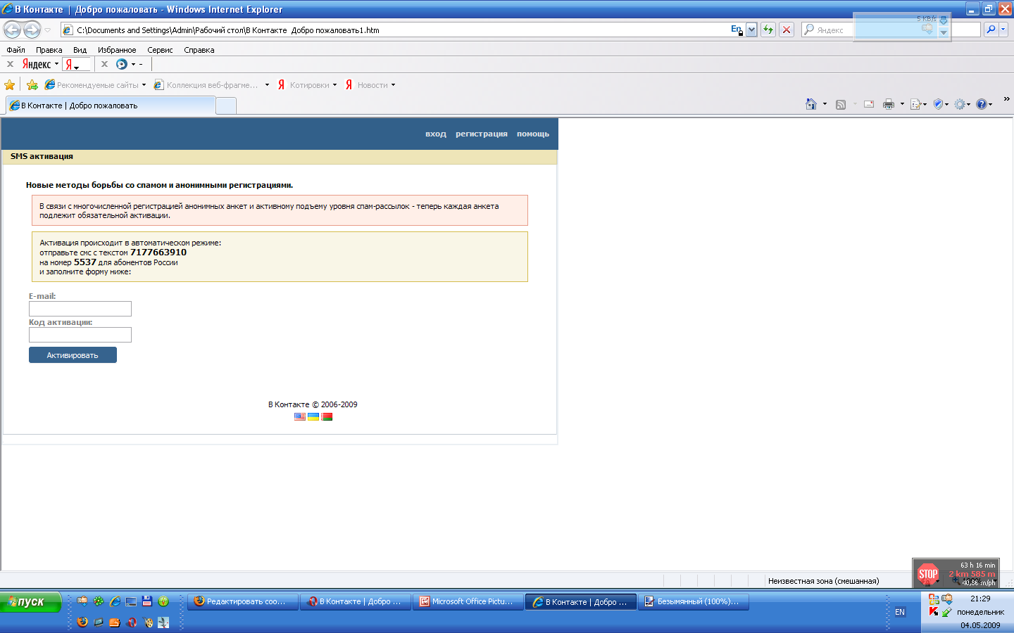The height and width of the screenshot is (633, 1014).
Task: Select the Belarusian flag language icon
Action: 327,416
